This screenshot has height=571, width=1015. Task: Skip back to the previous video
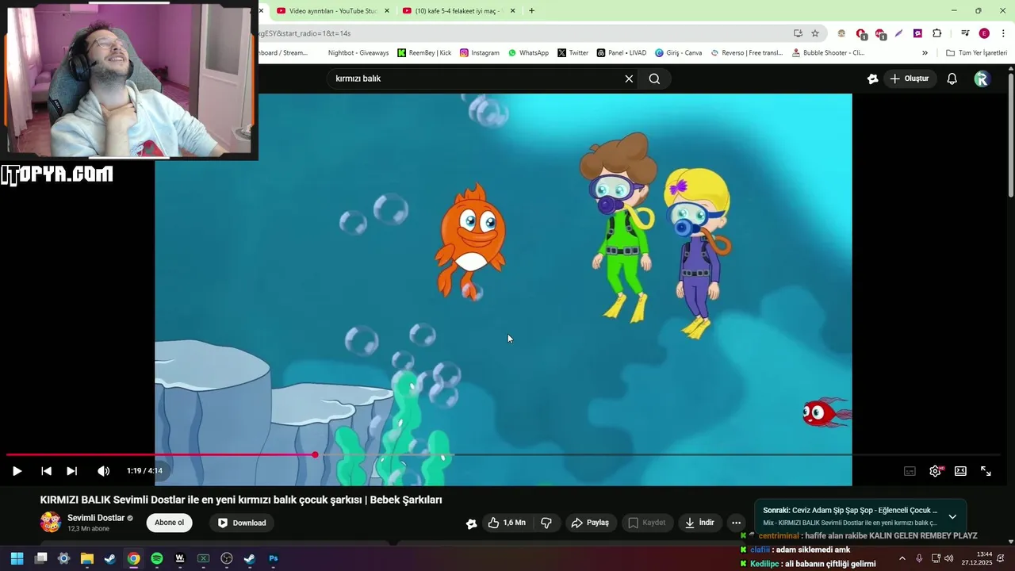point(46,471)
